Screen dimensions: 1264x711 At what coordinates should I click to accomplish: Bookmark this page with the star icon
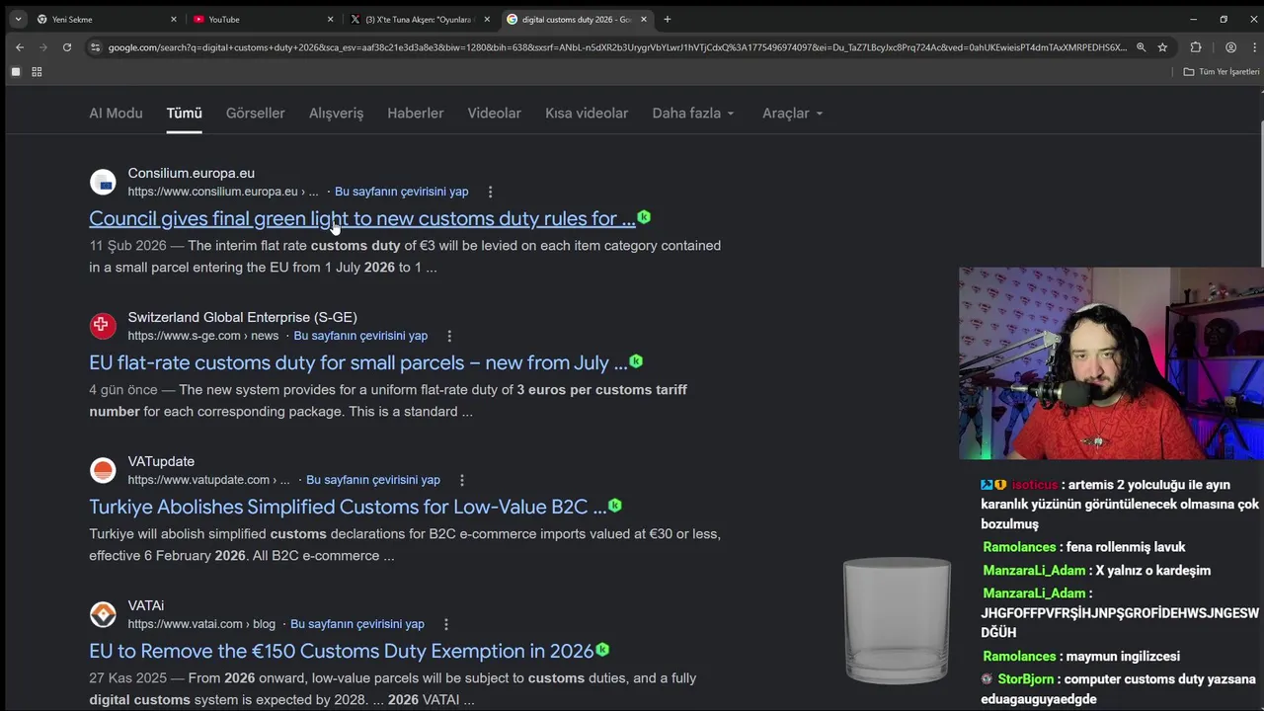(x=1162, y=47)
